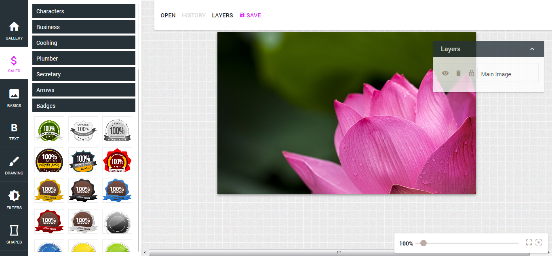
Task: Pick the gold 100% Satisfaction badge
Action: (49, 191)
